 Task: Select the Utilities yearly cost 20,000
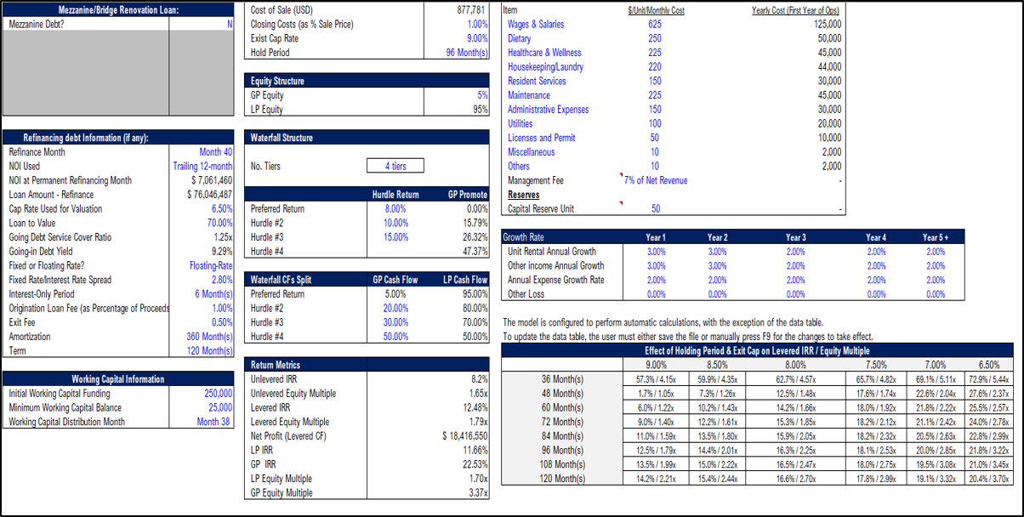point(829,124)
